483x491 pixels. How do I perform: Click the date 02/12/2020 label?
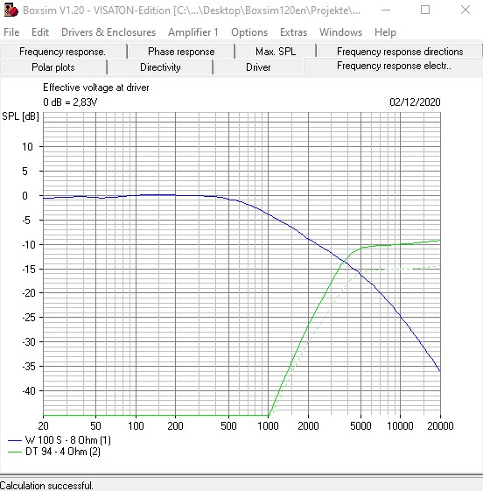point(415,102)
